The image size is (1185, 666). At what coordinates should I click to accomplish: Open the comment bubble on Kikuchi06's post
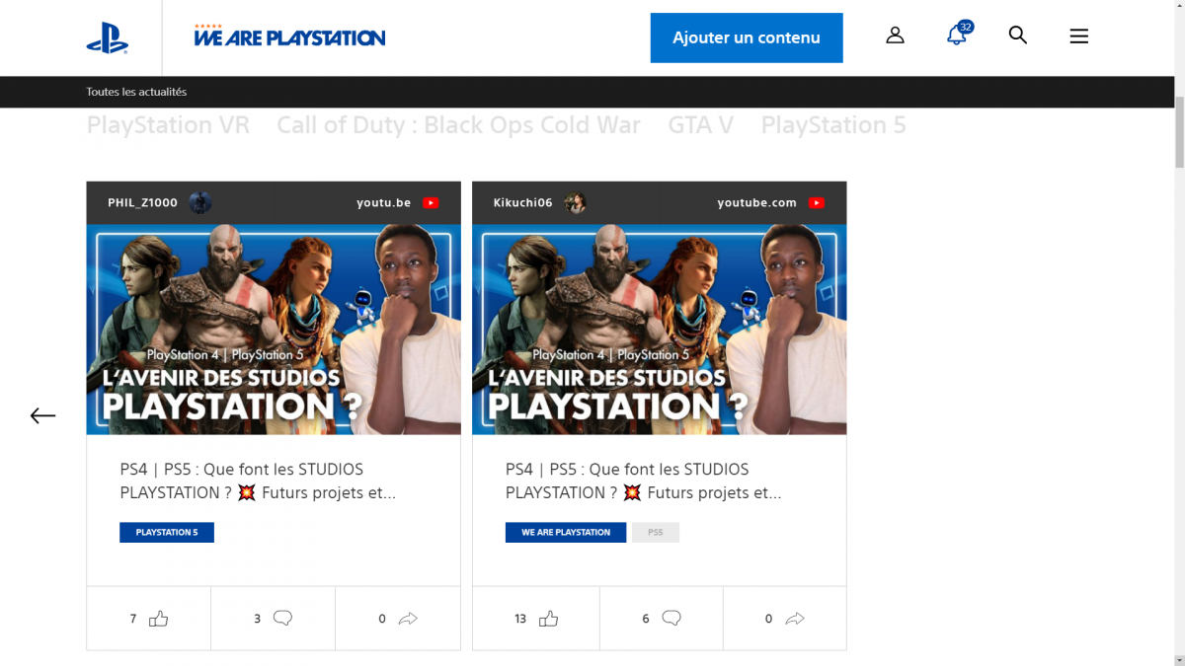pyautogui.click(x=671, y=619)
